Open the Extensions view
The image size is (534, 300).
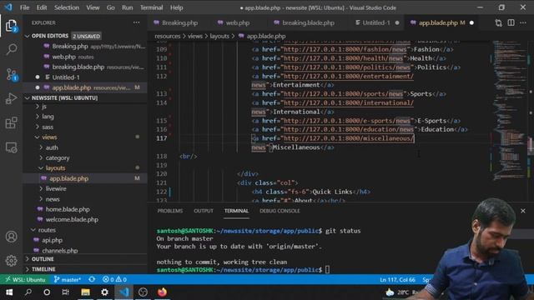[11, 122]
